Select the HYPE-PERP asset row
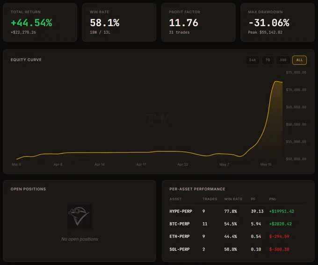The height and width of the screenshot is (265, 318). pos(237,211)
